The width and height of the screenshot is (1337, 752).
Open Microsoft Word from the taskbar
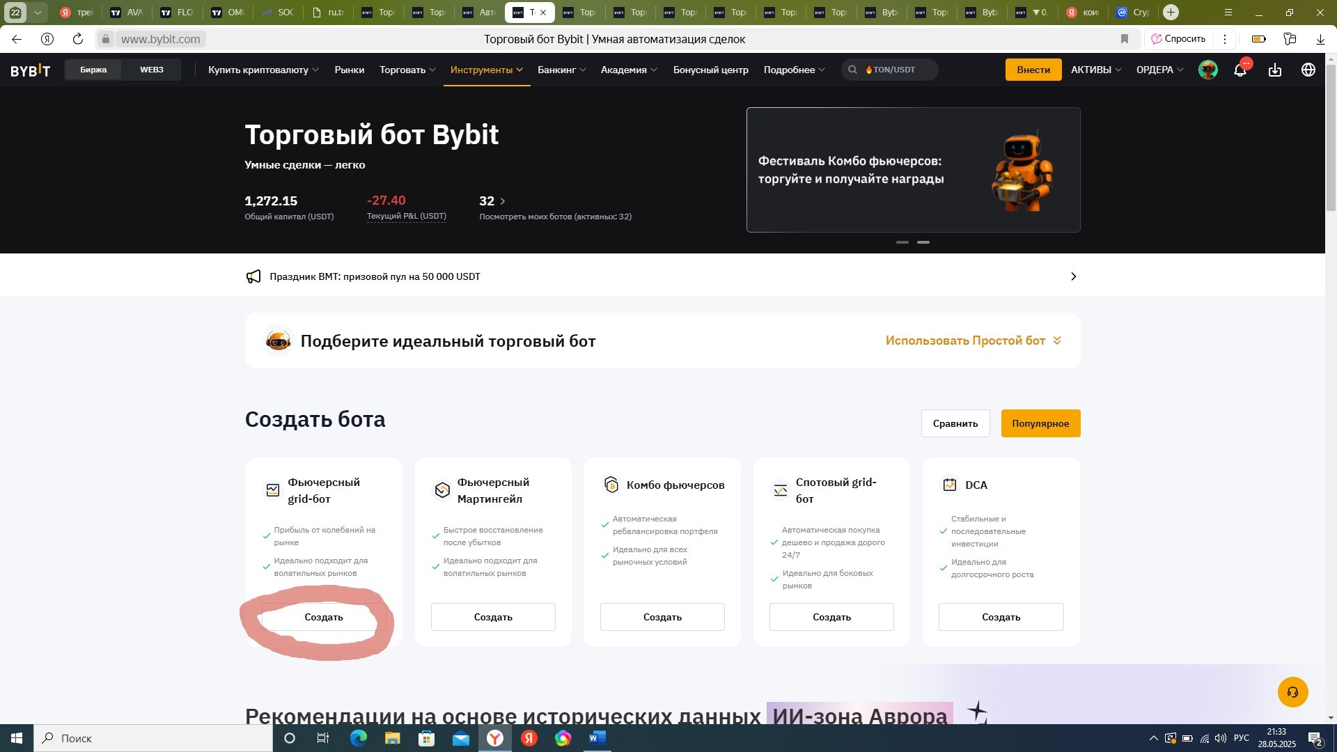click(x=597, y=738)
